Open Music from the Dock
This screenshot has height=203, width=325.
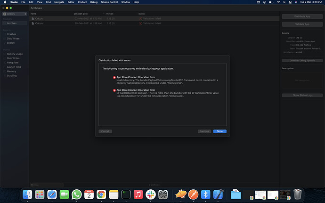138,195
